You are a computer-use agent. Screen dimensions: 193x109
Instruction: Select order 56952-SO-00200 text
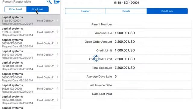pos(12,100)
